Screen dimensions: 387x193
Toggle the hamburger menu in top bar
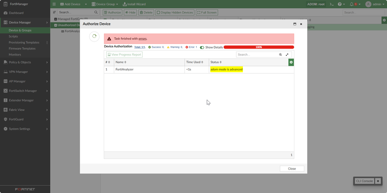[x=54, y=4]
